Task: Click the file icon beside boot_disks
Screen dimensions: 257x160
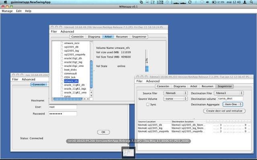Action: 62,70
